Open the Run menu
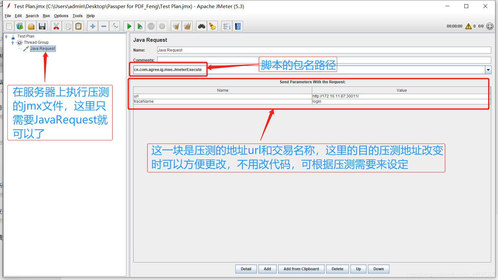 [46, 16]
